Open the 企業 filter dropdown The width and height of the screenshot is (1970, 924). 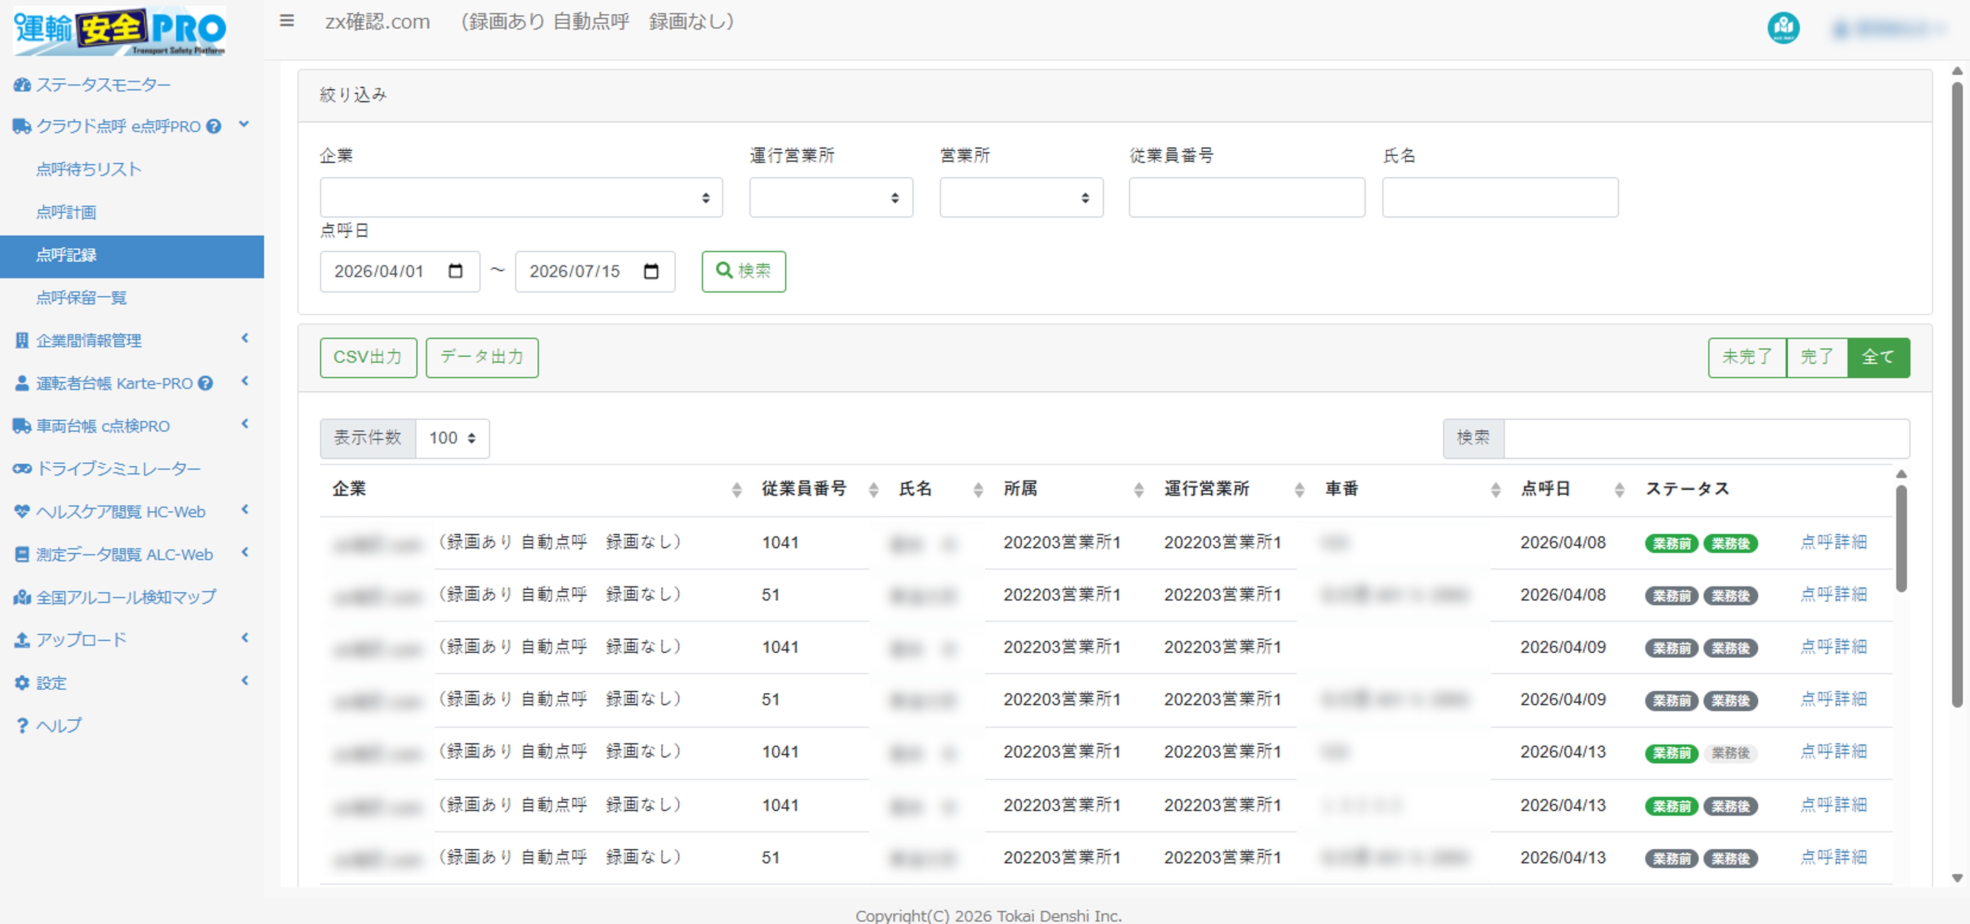click(521, 197)
